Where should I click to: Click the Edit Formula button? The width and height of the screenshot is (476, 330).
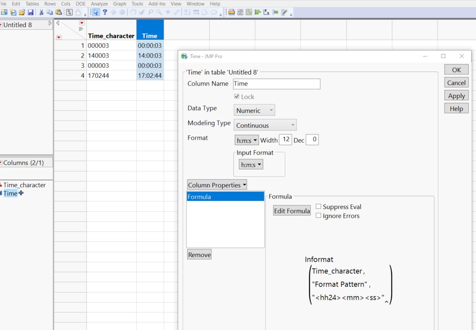point(292,210)
